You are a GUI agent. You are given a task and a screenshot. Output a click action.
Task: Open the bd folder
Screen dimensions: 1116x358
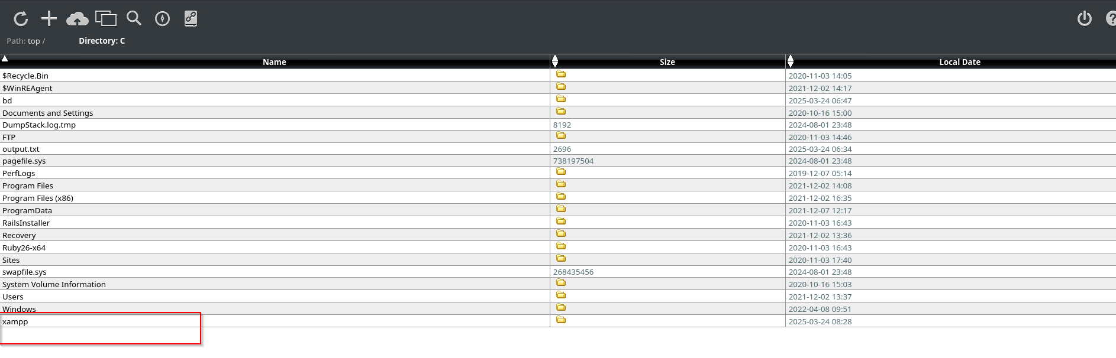click(7, 101)
